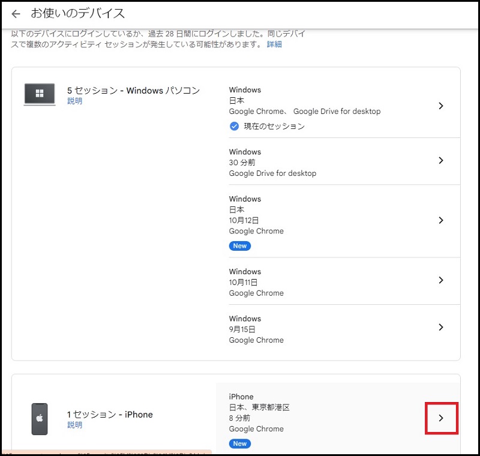The image size is (480, 456).
Task: Expand the Windows 30 分前 session arrow
Action: pyautogui.click(x=440, y=161)
